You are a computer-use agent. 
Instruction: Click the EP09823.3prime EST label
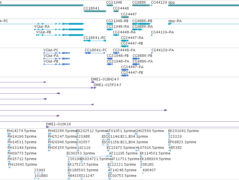(x=182, y=142)
